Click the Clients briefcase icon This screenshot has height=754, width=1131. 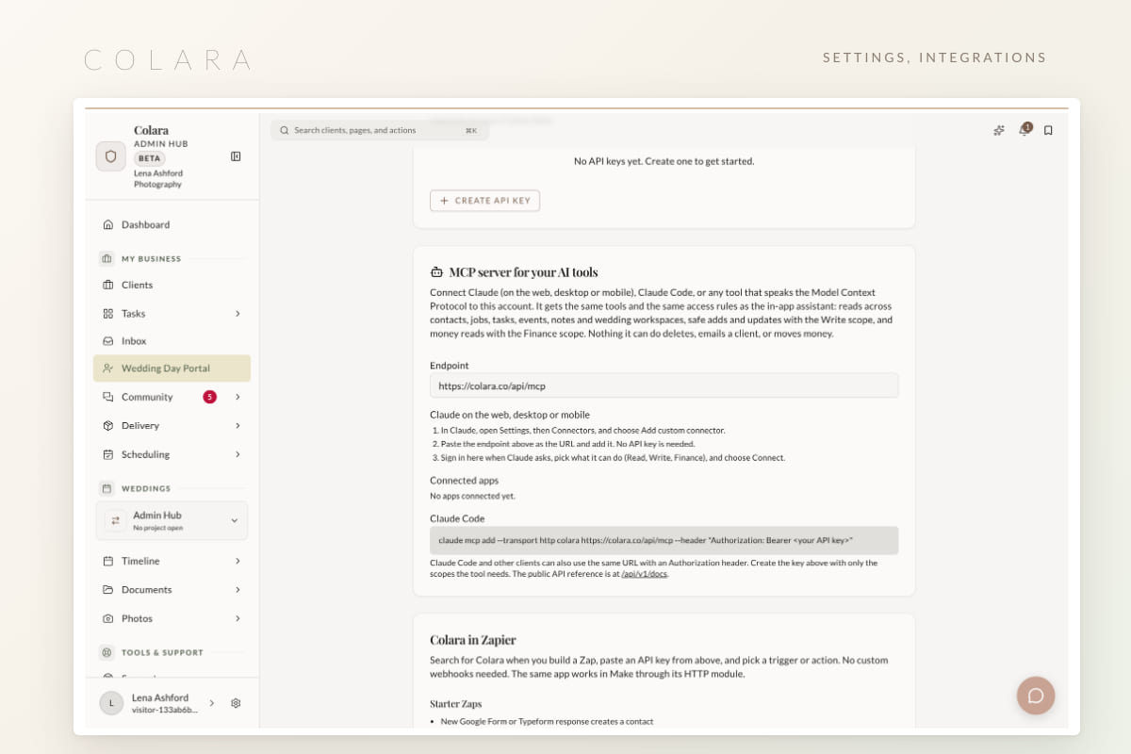click(108, 285)
